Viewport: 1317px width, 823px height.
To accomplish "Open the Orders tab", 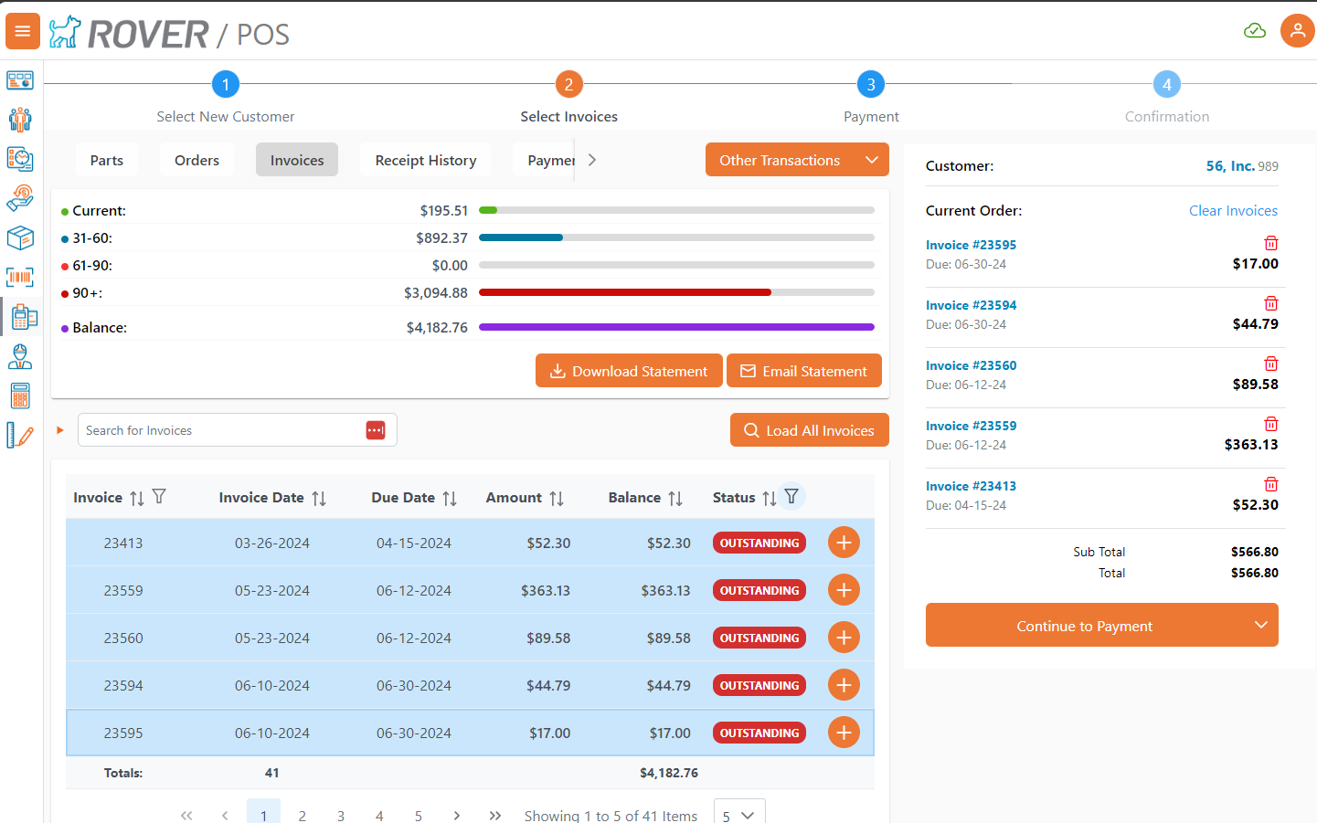I will (196, 159).
